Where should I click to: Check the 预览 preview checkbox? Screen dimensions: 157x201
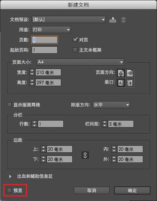pos(9,190)
